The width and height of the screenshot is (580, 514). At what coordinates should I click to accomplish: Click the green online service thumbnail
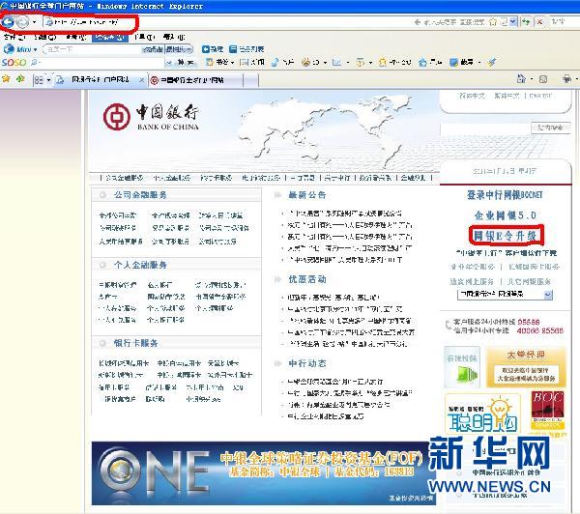pyautogui.click(x=462, y=366)
